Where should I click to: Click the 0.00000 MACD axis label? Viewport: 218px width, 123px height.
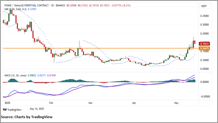coord(204,82)
